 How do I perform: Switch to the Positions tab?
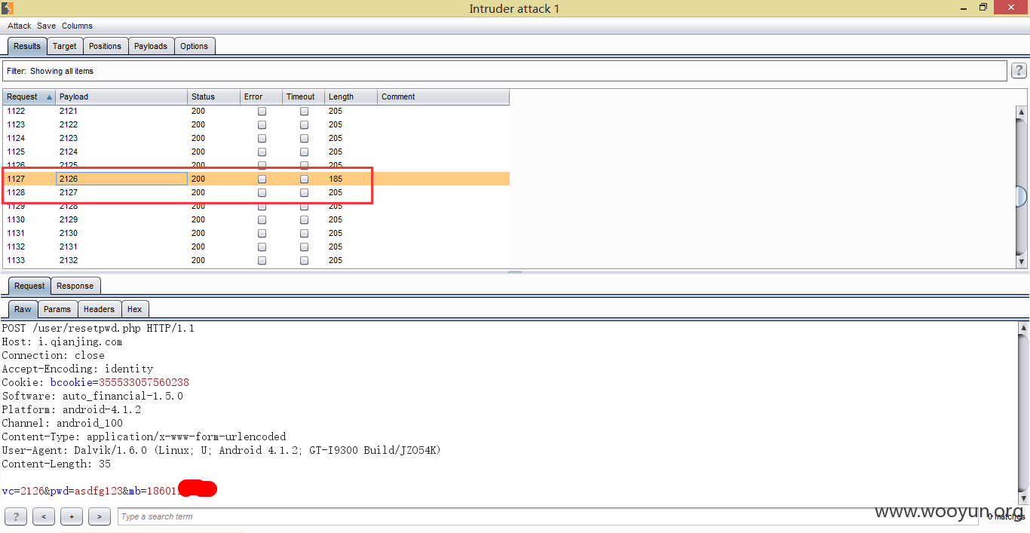(x=105, y=46)
